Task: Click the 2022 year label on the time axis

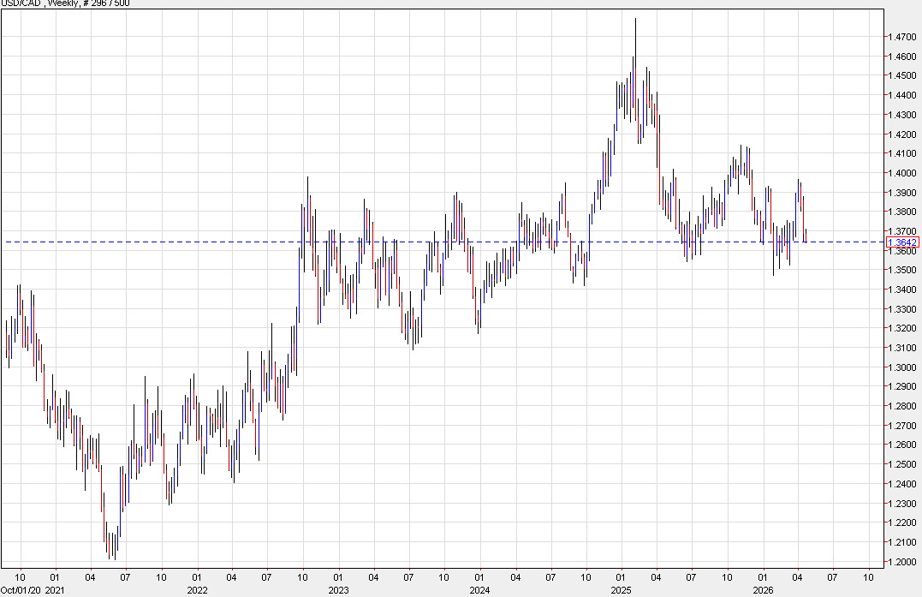Action: [195, 590]
